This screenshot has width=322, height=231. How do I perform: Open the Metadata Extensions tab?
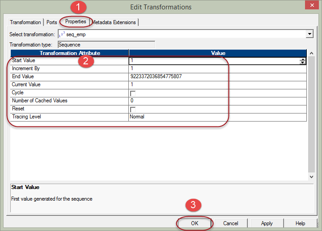coord(114,22)
